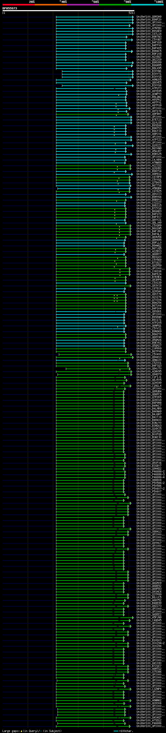The width and height of the screenshot is (166, 733).
Task: Click the orange ~40% identity legend segment
Action: [51, 5]
